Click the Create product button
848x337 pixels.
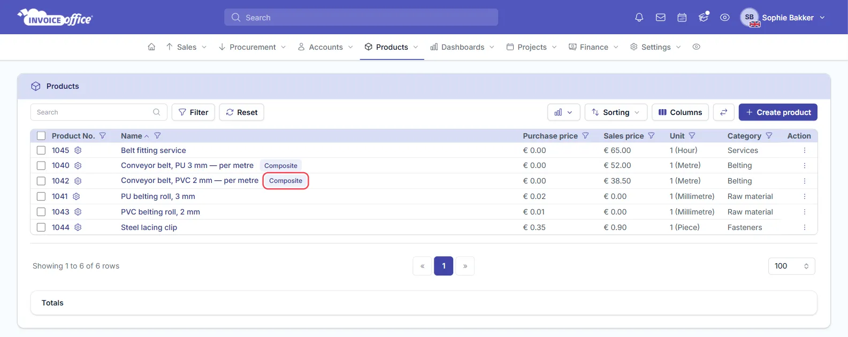tap(778, 112)
